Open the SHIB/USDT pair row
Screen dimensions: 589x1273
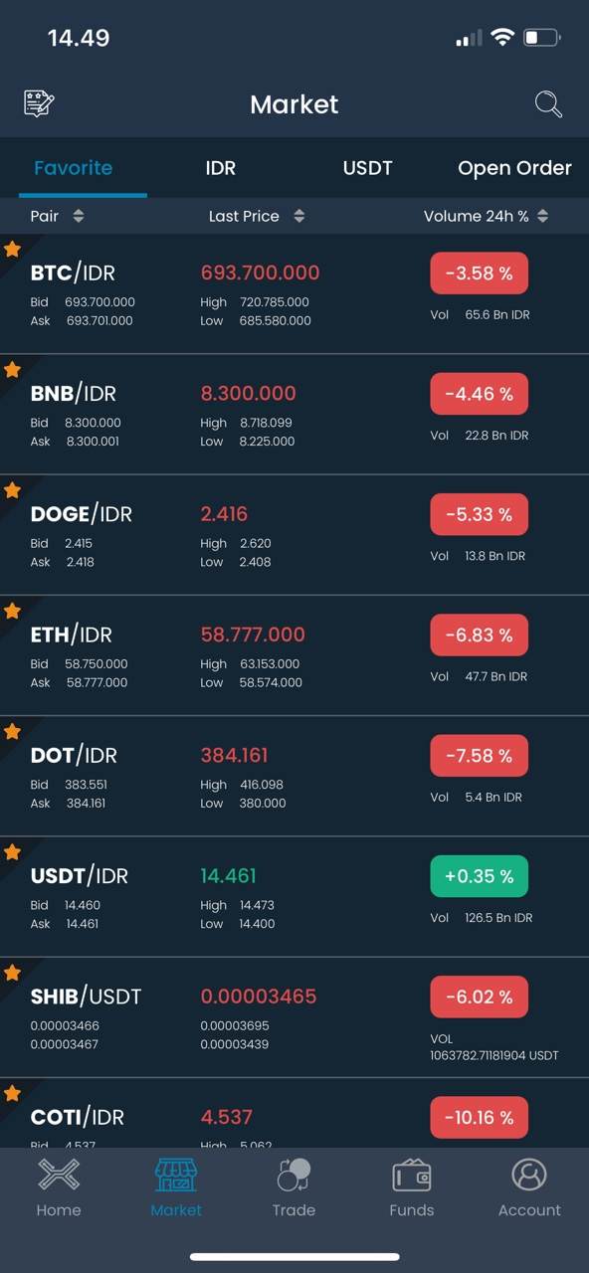[x=294, y=1017]
